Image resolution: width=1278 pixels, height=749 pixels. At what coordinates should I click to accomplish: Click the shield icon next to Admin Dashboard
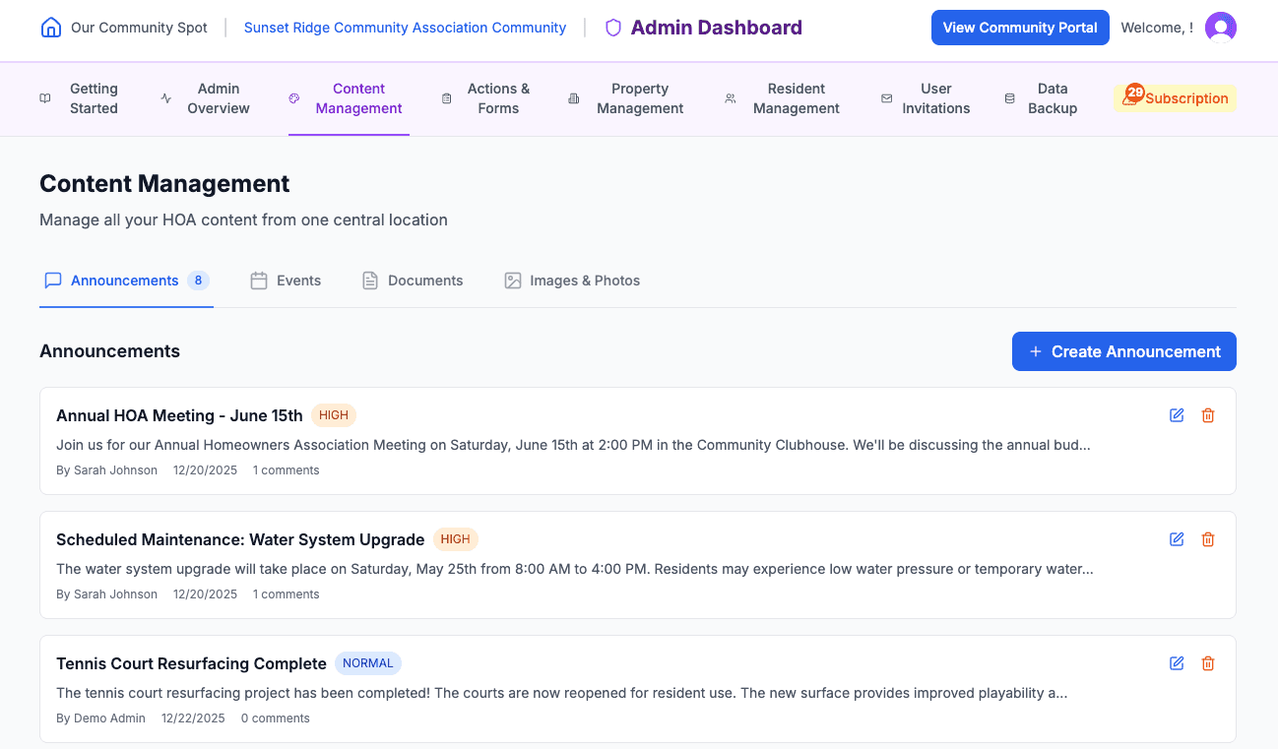(x=612, y=28)
